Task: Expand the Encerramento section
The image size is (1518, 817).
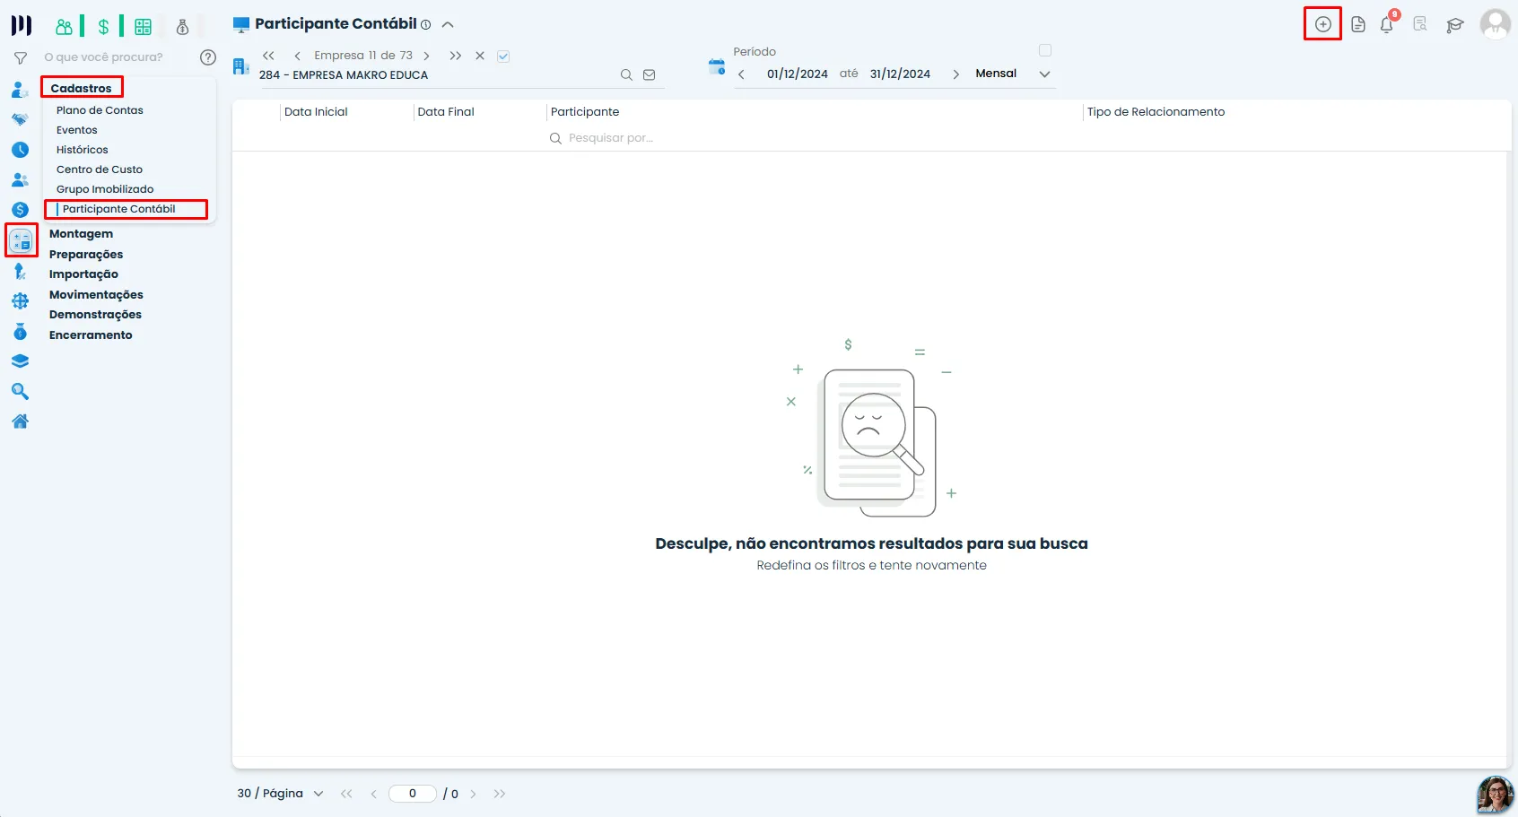Action: [x=91, y=335]
